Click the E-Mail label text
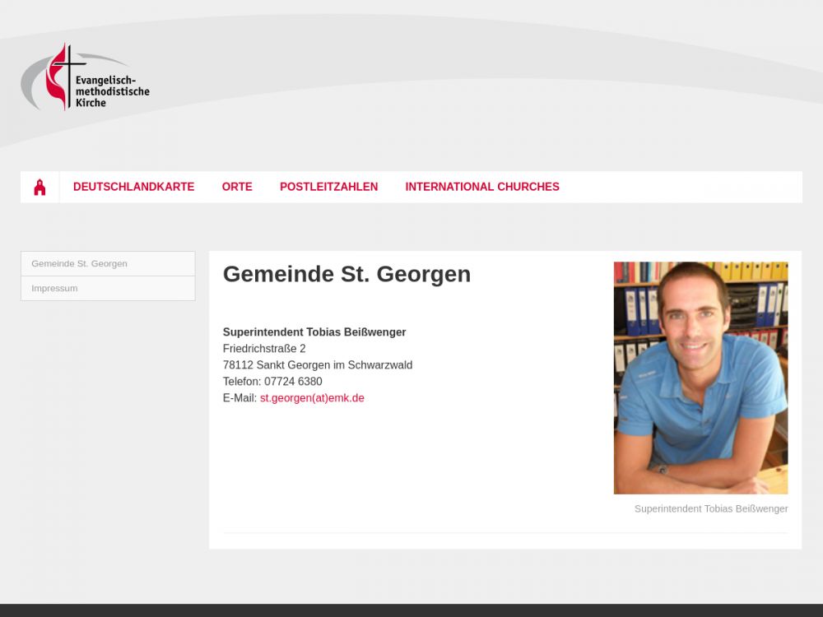823x617 pixels. pyautogui.click(x=239, y=398)
